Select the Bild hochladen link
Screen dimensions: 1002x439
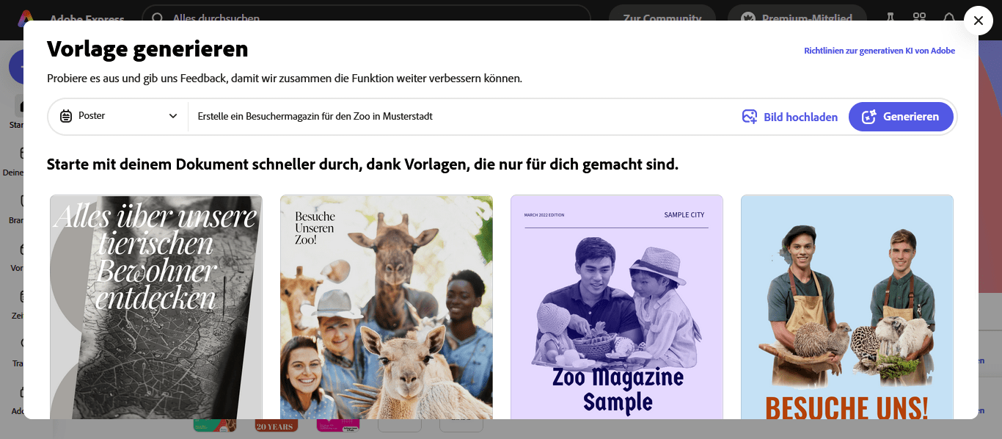point(790,117)
